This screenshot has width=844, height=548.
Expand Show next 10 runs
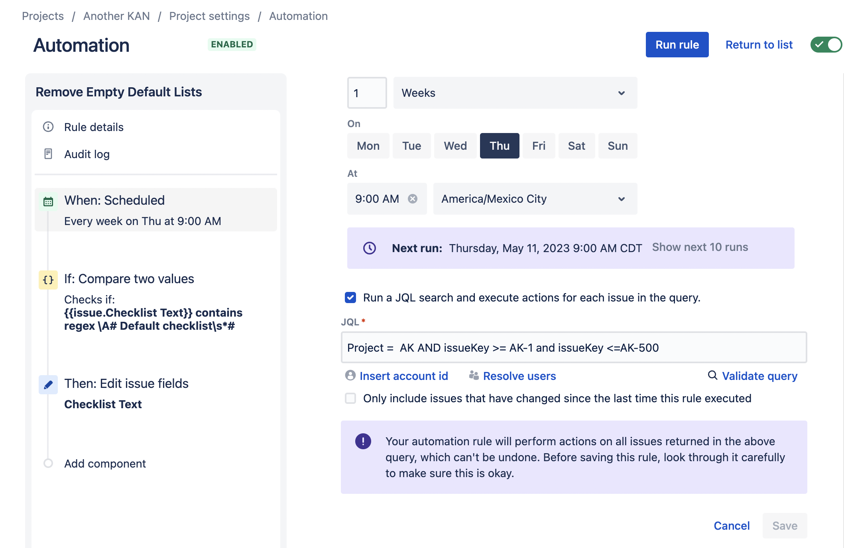(x=700, y=247)
